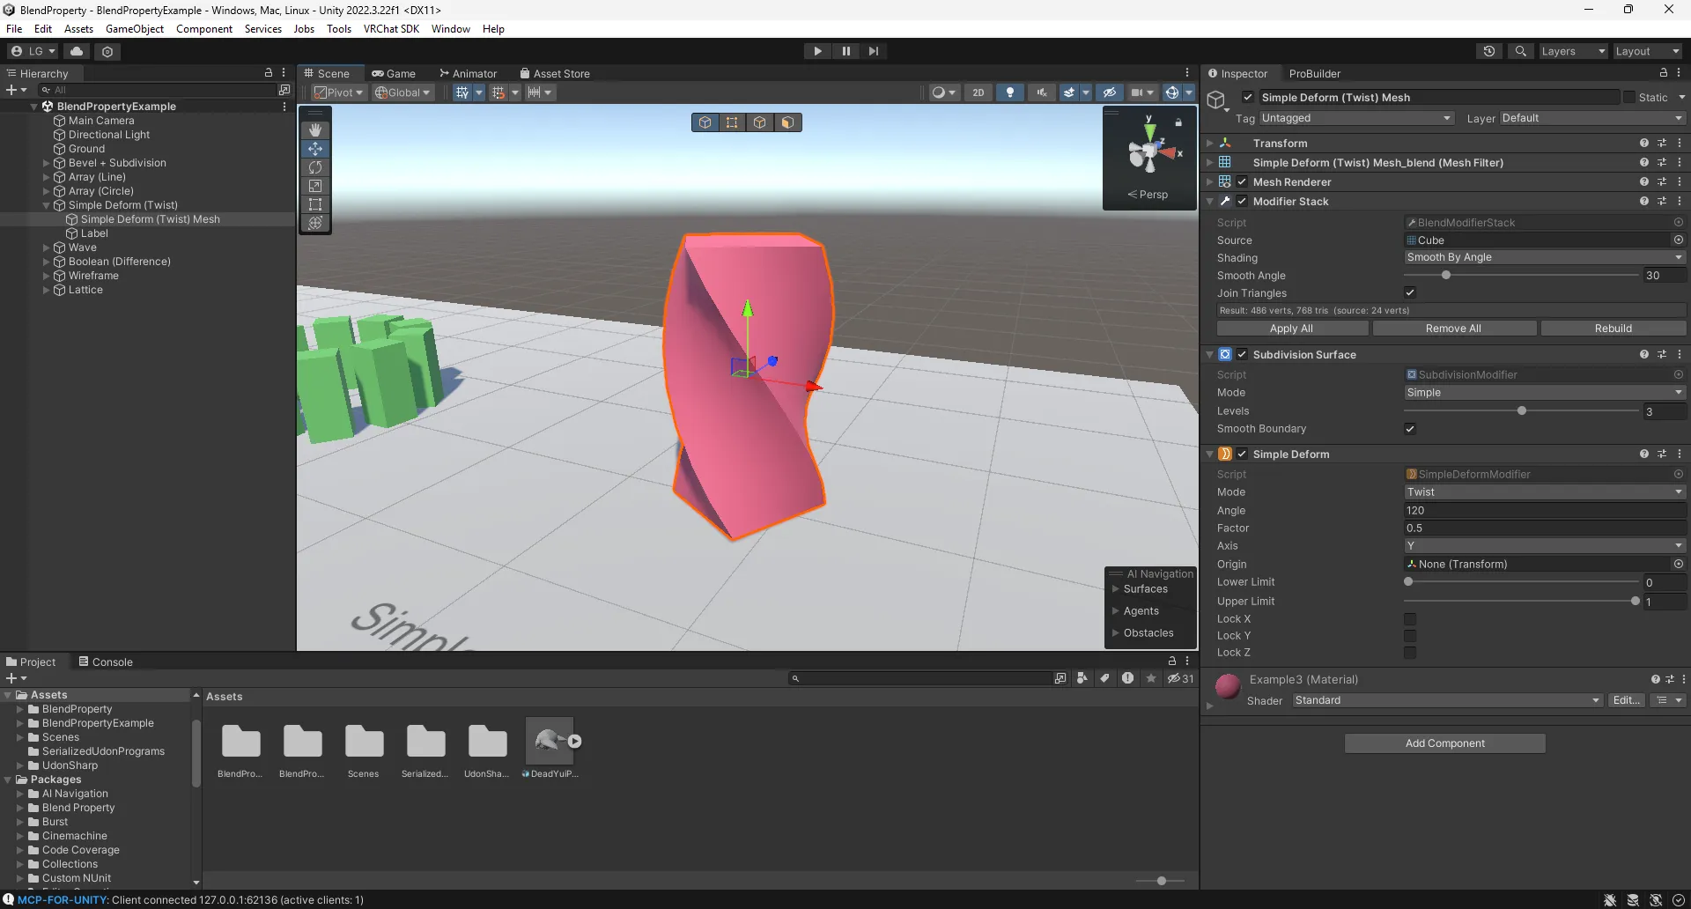Open the Undo History icon
Screen dimensions: 1691x909
(1489, 51)
